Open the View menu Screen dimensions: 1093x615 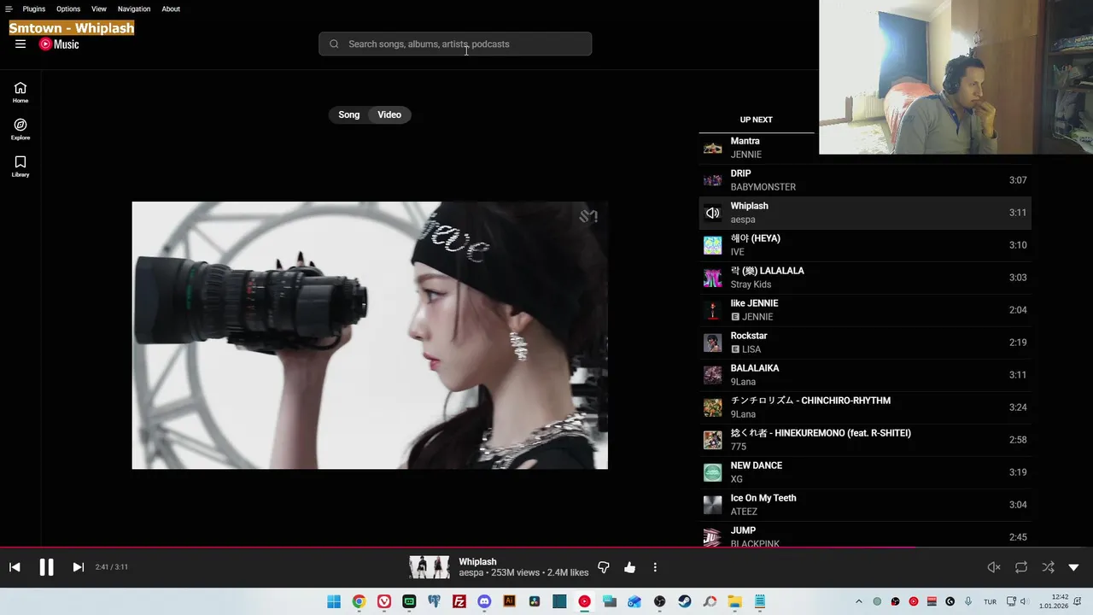[99, 9]
